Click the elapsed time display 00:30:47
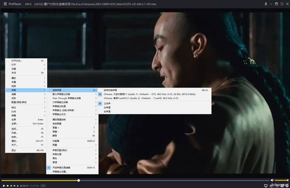290x188 pixels. [x=24, y=186]
